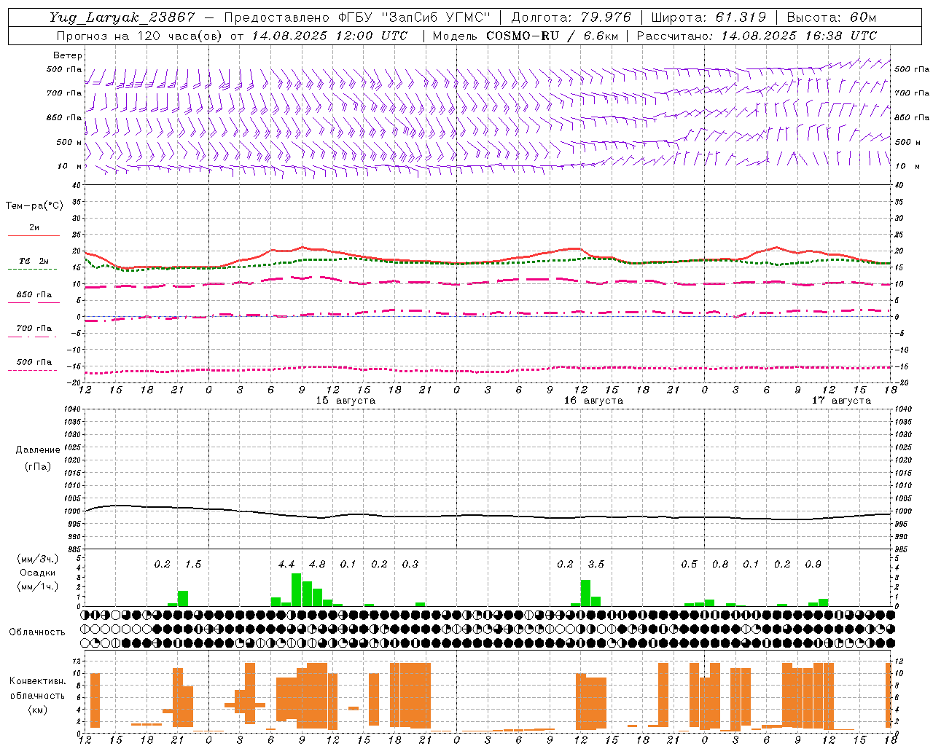Click the Ветер wind panel label
Screen dimensions: 933x746
(68, 55)
